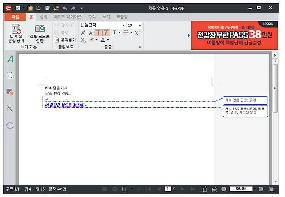Click the scrollbar down arrow
Viewport: 285px width, 197px height.
275,182
